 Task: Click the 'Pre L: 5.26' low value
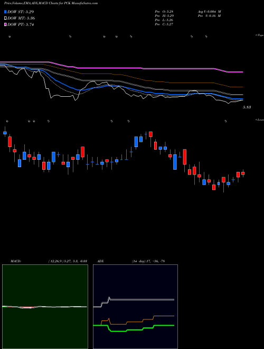[164, 20]
